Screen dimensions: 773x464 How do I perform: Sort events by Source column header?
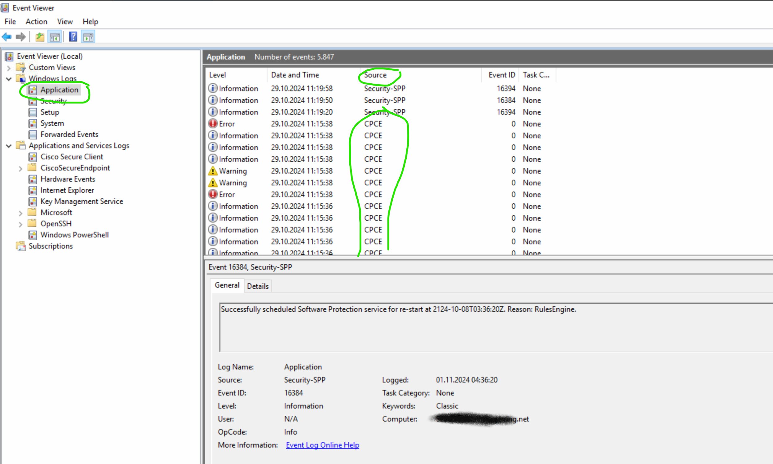(x=375, y=75)
